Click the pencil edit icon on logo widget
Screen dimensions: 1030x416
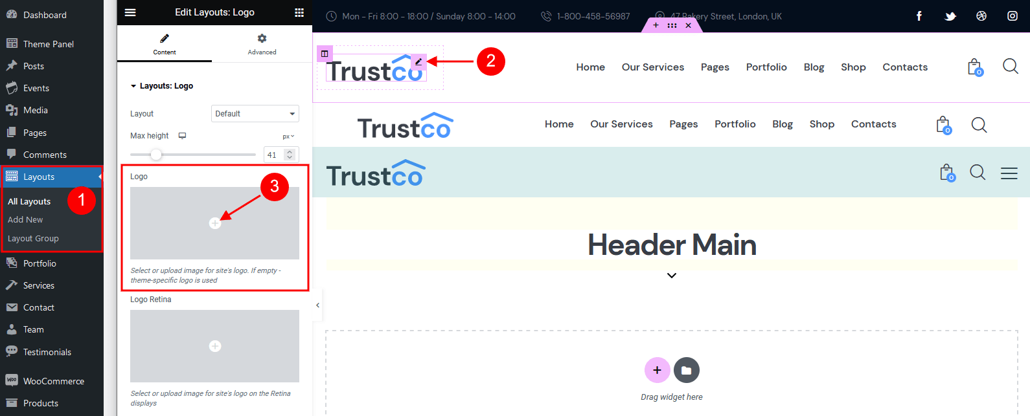[x=418, y=62]
